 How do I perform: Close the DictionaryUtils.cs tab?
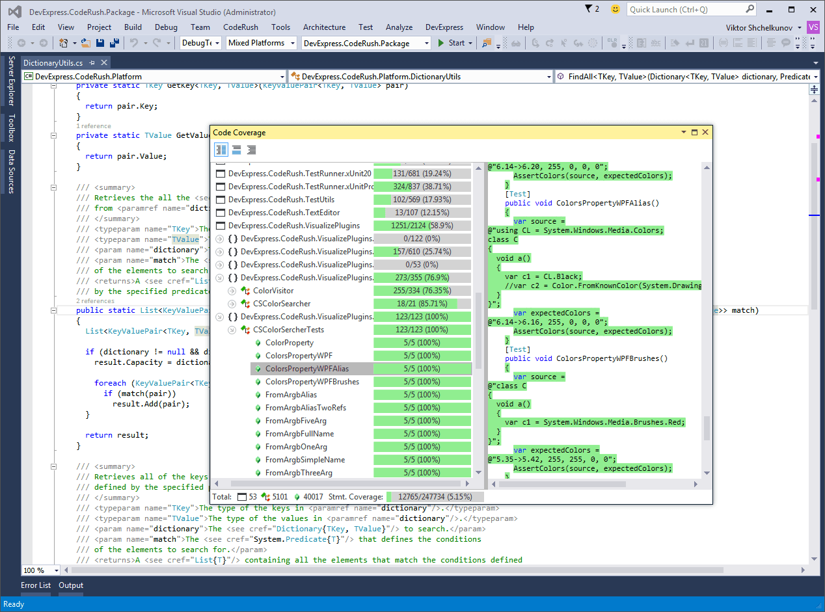click(103, 63)
